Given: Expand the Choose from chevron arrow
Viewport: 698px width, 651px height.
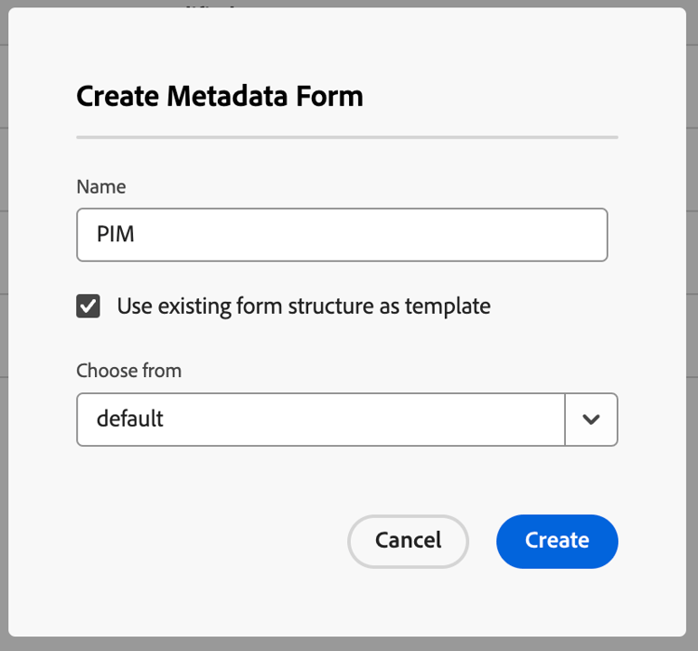Looking at the screenshot, I should pos(591,419).
